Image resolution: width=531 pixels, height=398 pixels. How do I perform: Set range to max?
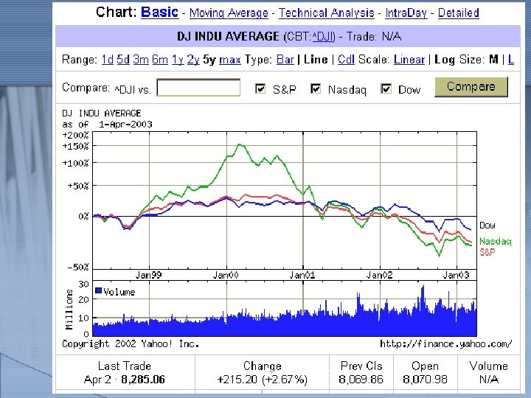(x=230, y=60)
